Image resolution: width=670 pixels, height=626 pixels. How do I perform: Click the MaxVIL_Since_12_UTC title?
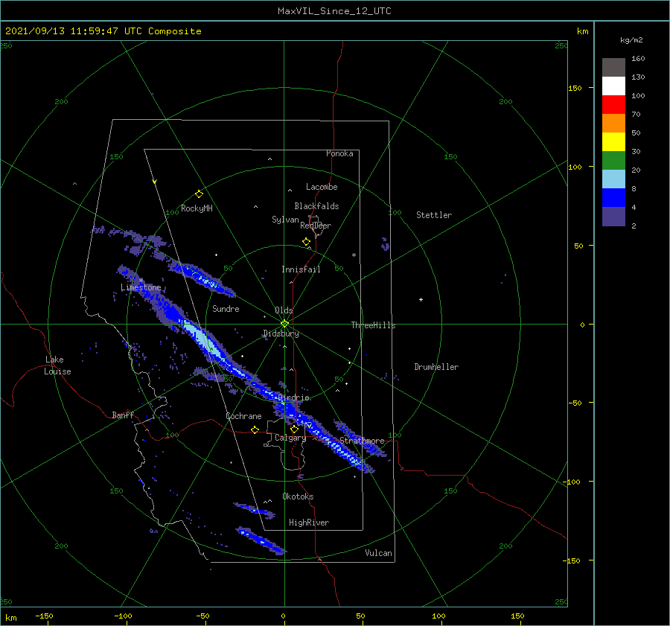pos(334,11)
